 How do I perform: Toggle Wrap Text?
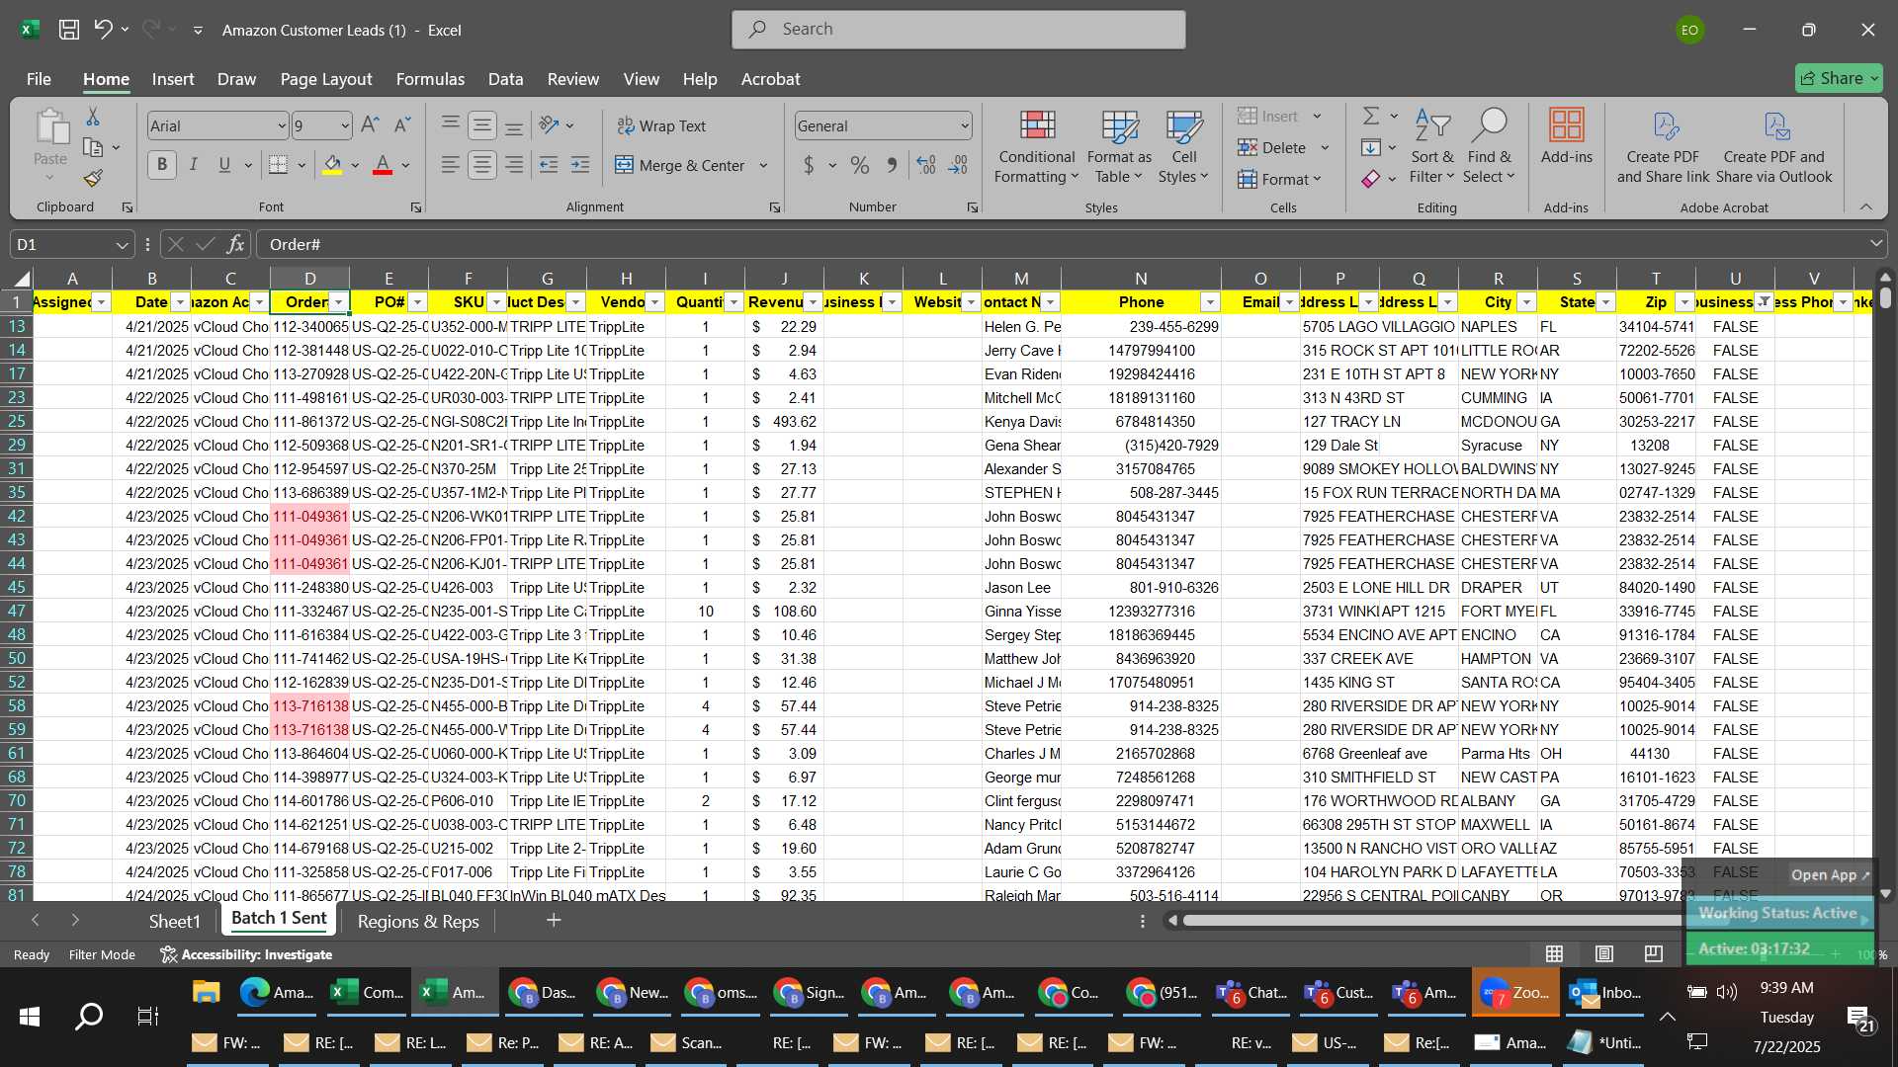pos(661,125)
